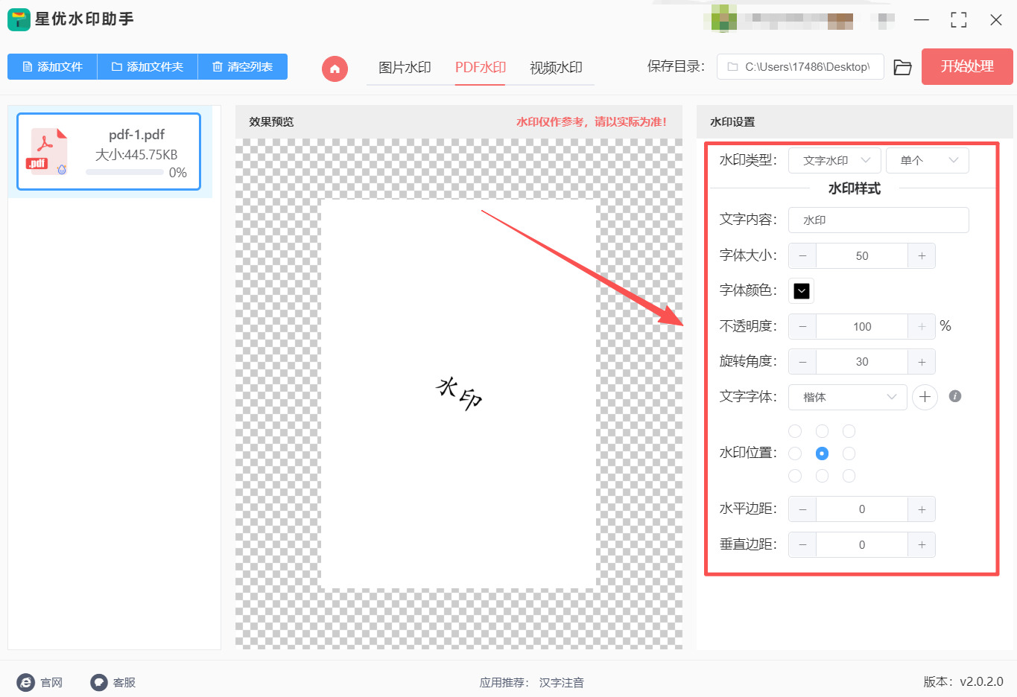Click the horizontal margin value field
The height and width of the screenshot is (697, 1017).
(862, 509)
